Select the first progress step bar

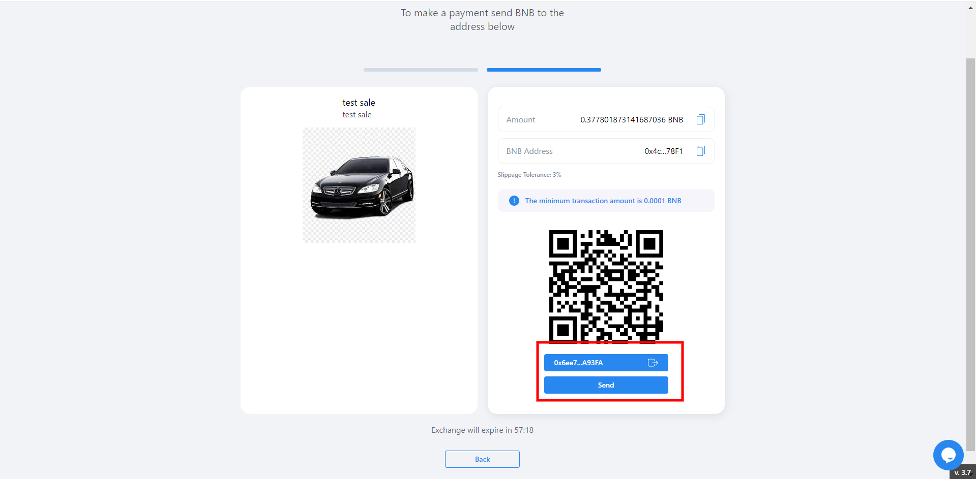pos(421,70)
